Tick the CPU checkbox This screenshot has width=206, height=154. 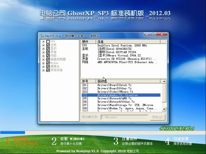(48, 42)
